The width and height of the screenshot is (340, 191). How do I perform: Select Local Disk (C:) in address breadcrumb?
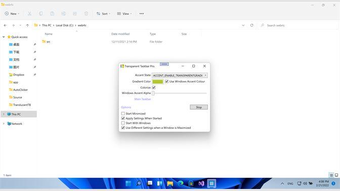point(65,25)
